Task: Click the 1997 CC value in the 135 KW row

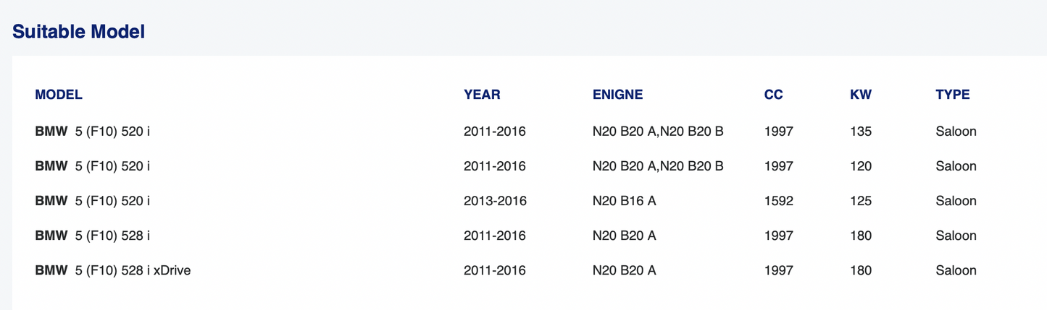Action: pyautogui.click(x=778, y=132)
